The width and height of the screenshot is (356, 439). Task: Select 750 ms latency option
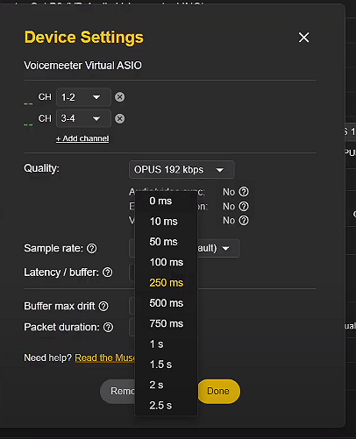pos(166,323)
